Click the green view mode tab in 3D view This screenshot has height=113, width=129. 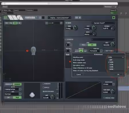pyautogui.click(x=15, y=23)
